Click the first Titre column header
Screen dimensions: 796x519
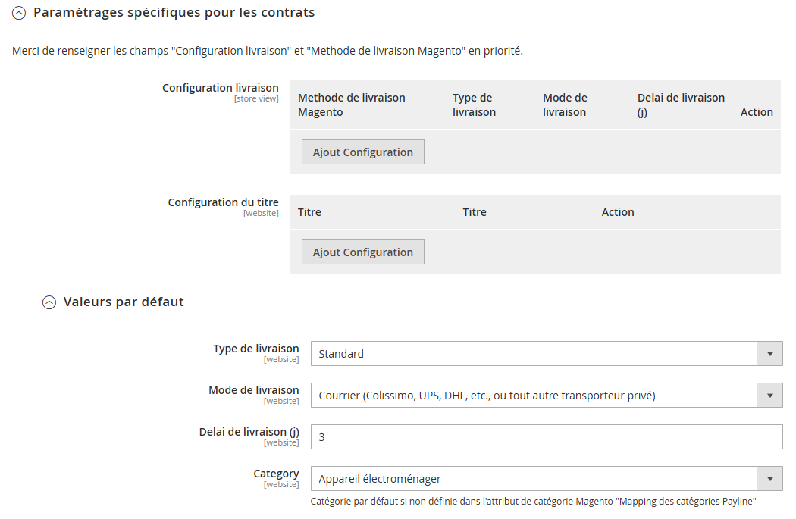[x=309, y=212]
